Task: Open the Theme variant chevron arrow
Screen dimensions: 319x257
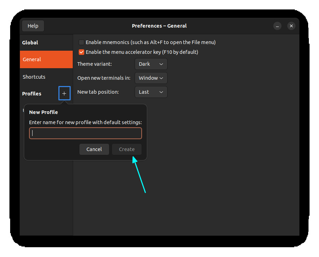Action: point(161,64)
